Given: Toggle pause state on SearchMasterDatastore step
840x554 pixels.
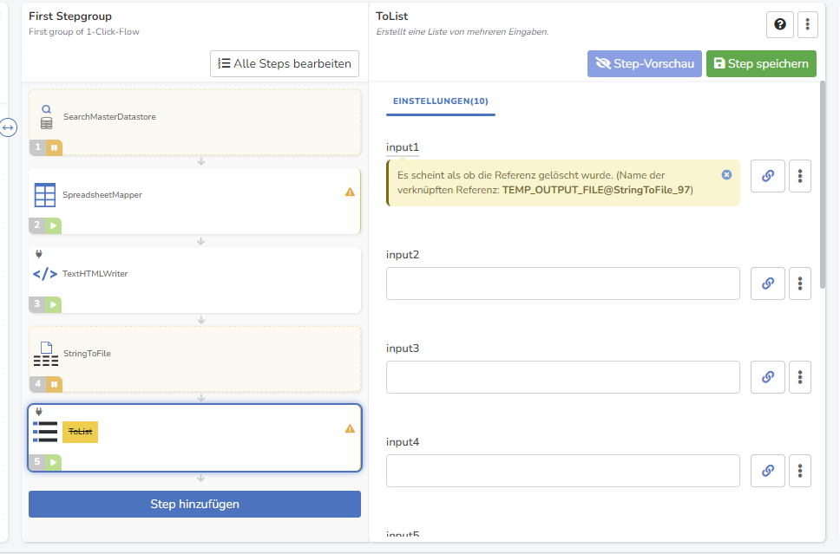Looking at the screenshot, I should (x=54, y=147).
